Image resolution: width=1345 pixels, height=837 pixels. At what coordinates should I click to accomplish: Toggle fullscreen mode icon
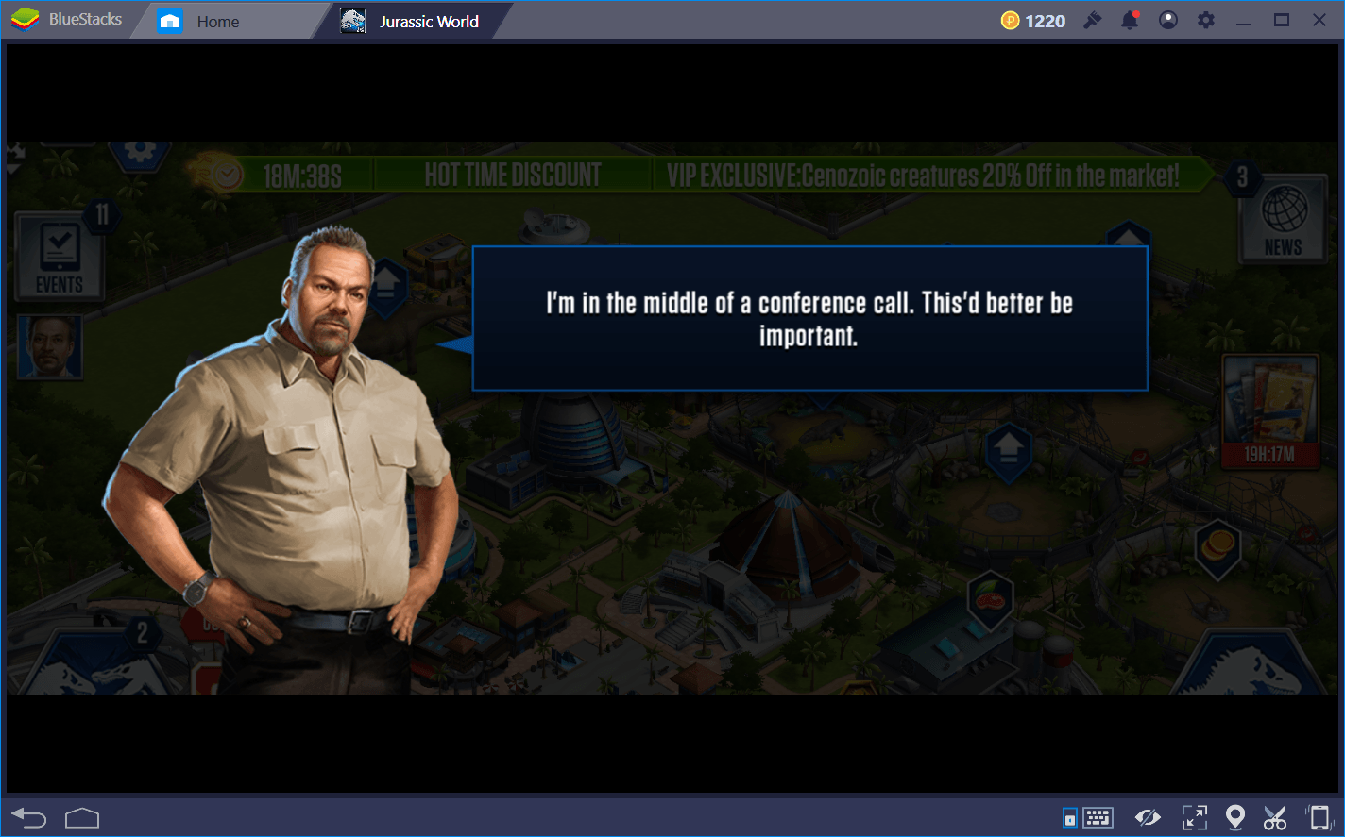[1195, 817]
